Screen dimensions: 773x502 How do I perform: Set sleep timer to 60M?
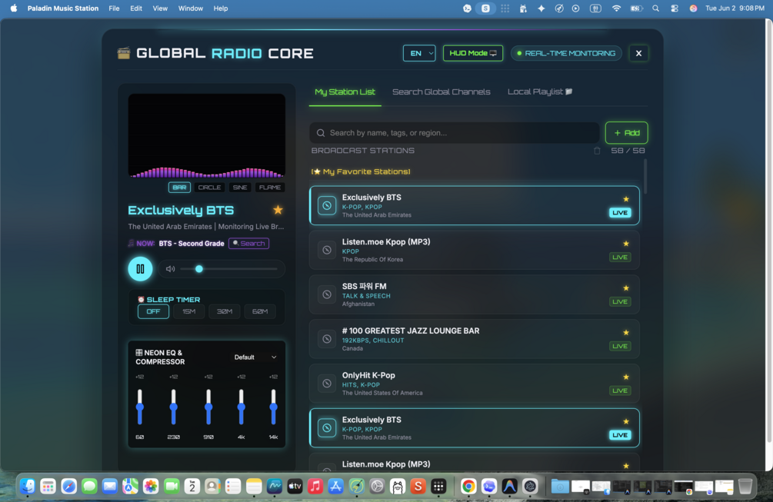(260, 311)
